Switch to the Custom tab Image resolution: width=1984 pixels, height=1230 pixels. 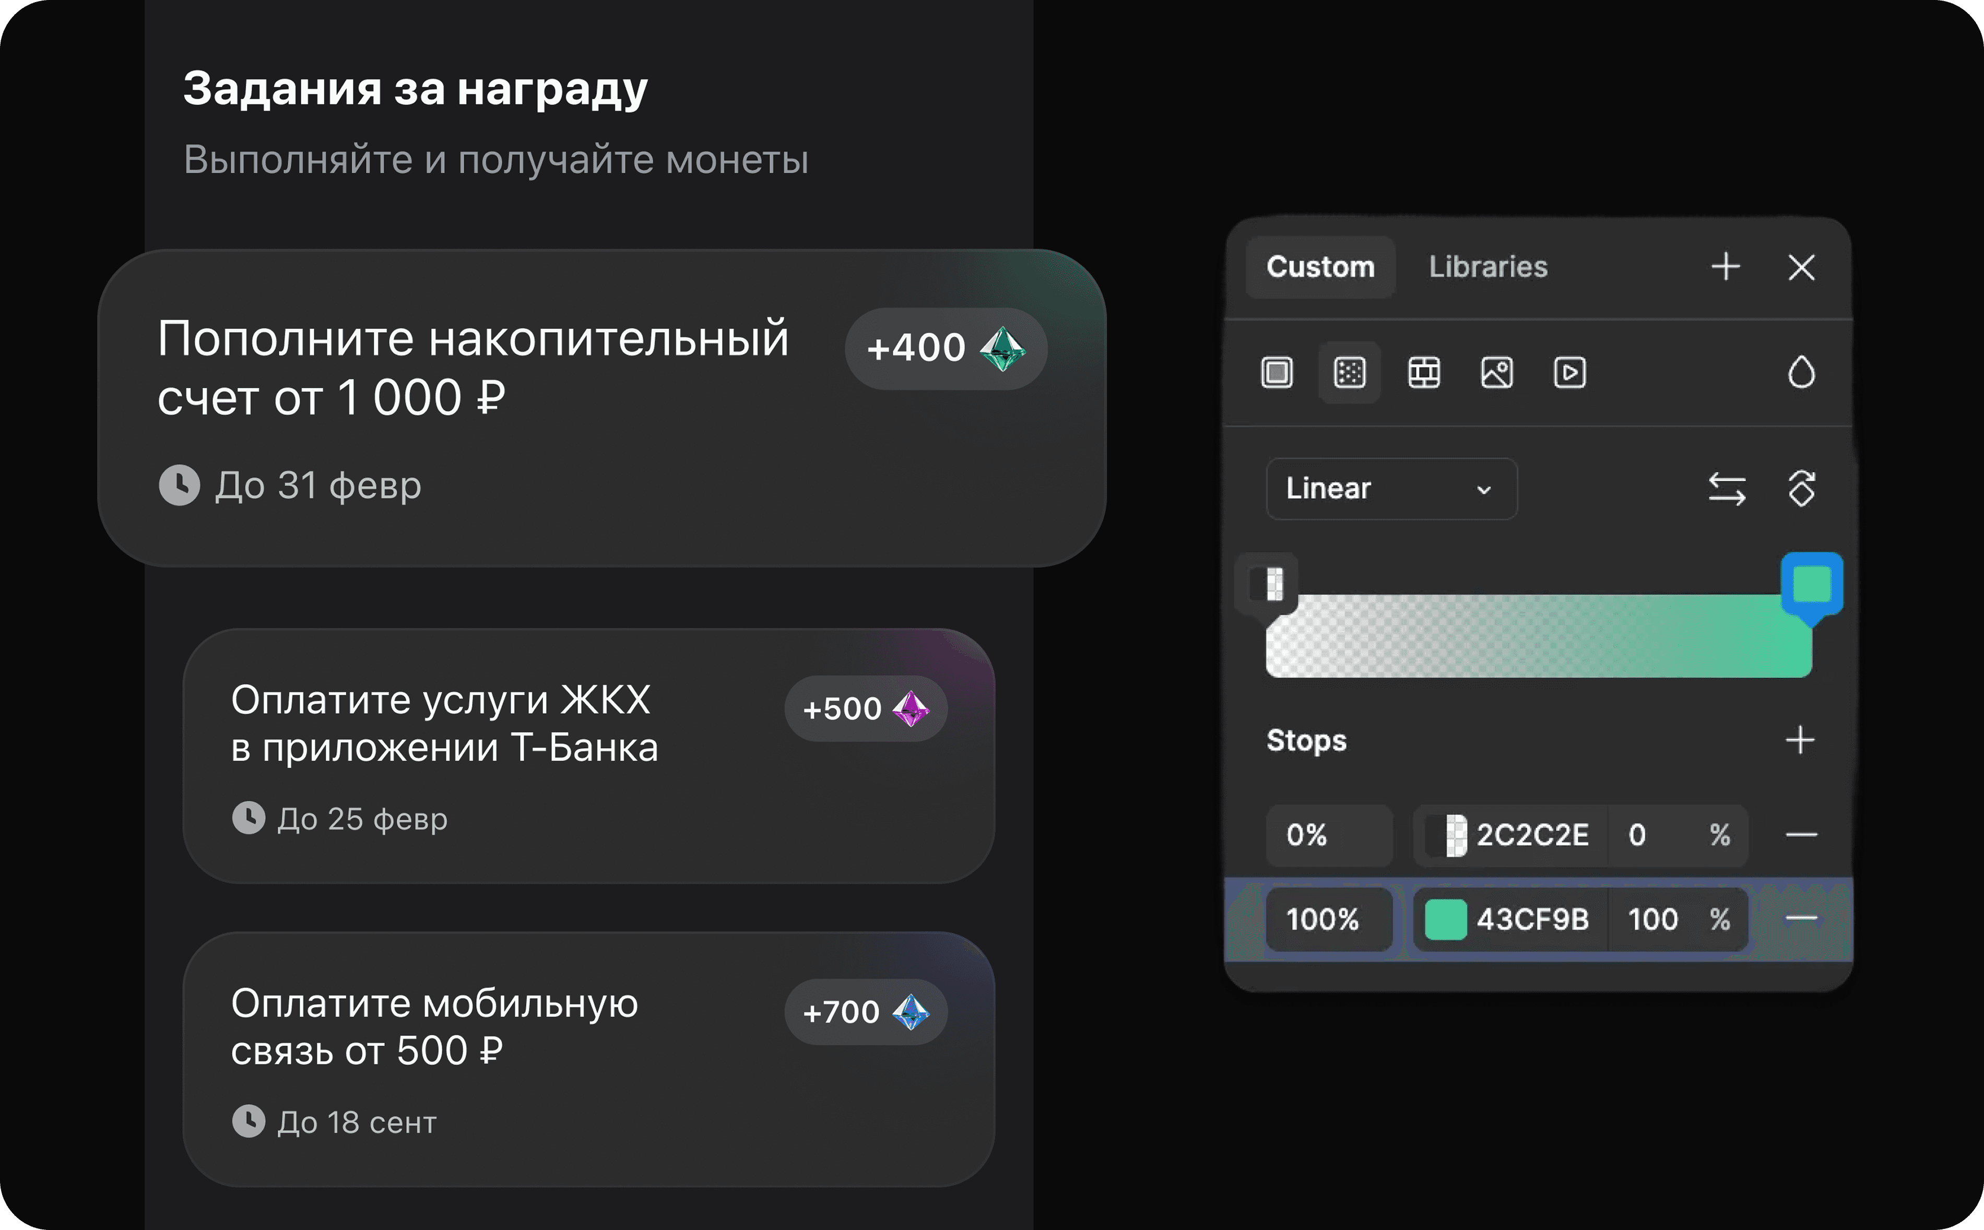coord(1320,267)
